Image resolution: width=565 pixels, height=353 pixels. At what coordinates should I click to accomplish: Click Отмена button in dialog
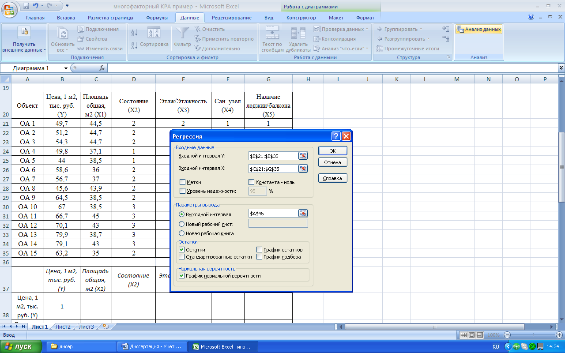coord(332,162)
